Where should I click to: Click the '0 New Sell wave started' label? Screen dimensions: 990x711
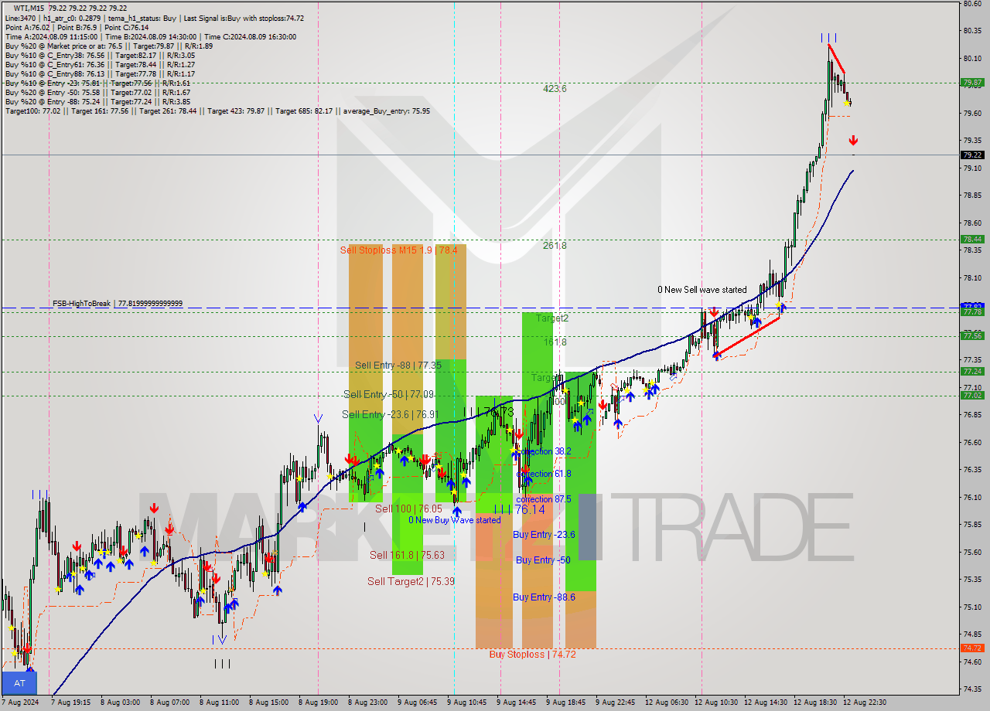[702, 290]
